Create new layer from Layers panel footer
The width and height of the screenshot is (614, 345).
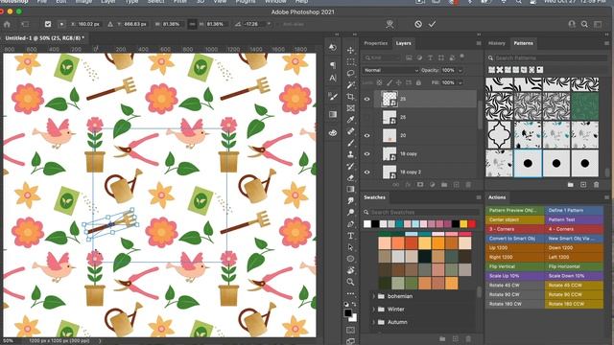(457, 185)
